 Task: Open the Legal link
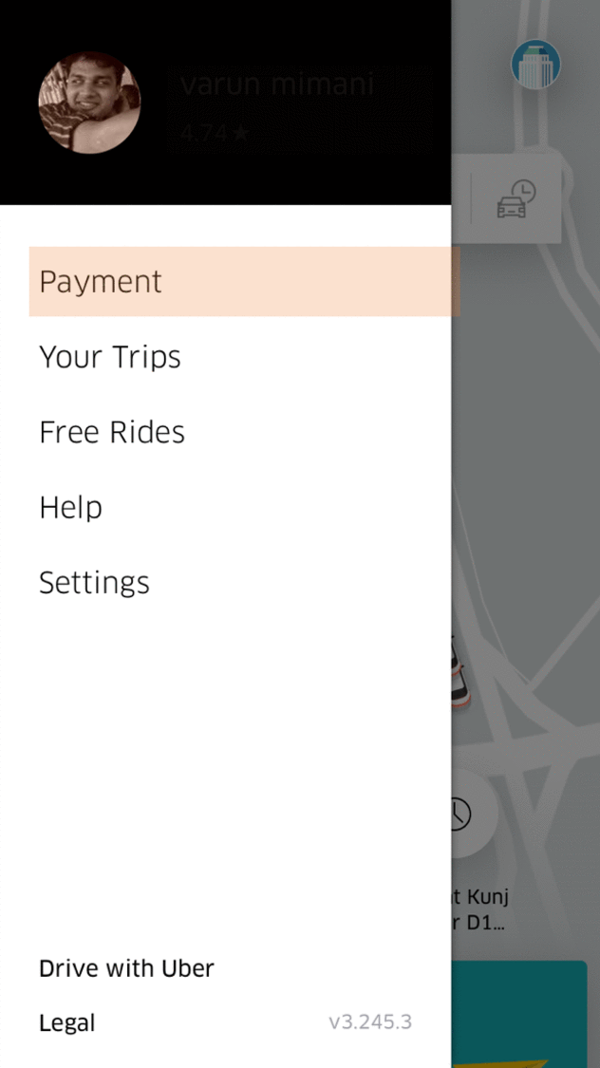[x=67, y=1022]
